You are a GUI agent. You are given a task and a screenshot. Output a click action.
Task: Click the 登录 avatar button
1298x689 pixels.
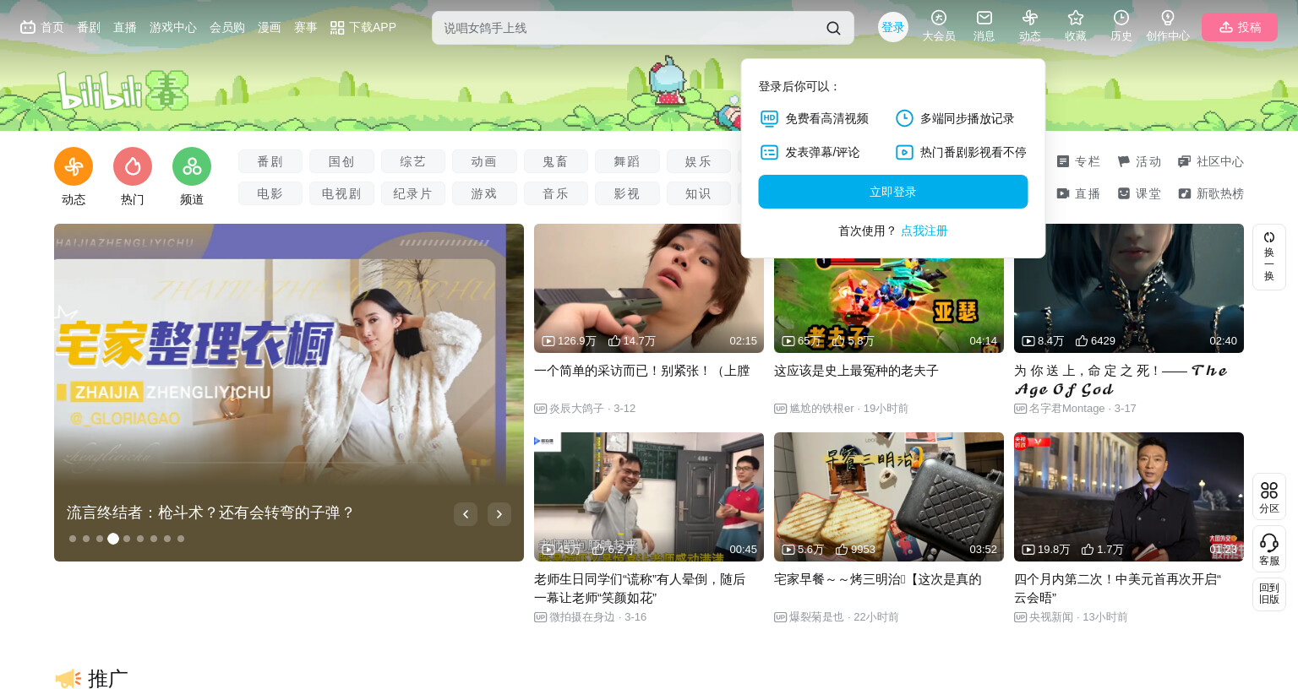[x=893, y=27]
